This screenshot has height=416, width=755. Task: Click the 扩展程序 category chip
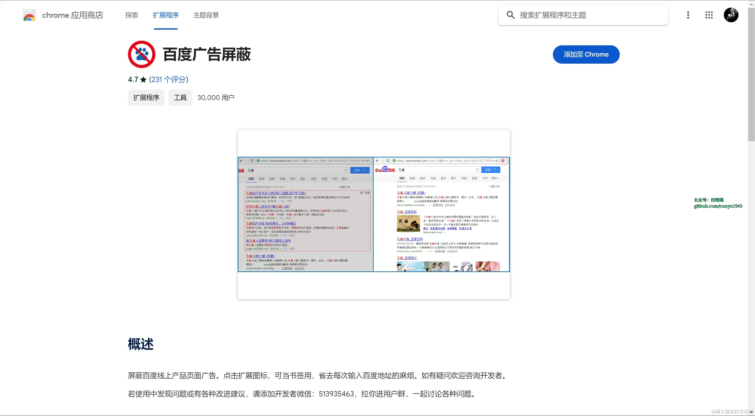(x=146, y=97)
